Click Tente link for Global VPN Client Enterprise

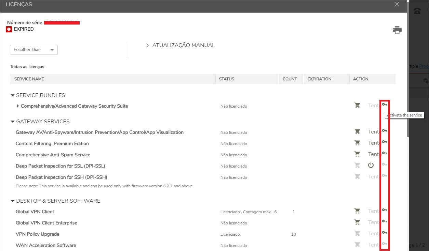pos(375,222)
